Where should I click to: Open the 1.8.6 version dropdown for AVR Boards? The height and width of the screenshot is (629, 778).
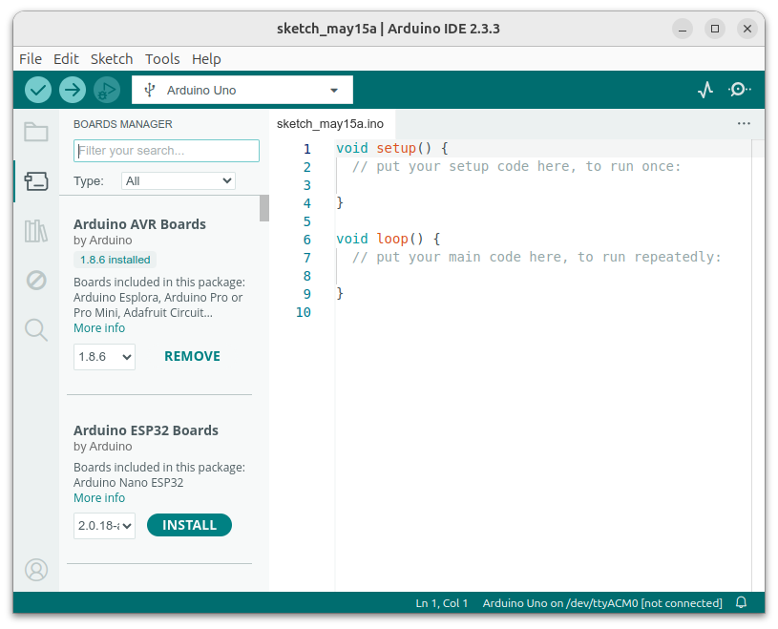click(104, 357)
